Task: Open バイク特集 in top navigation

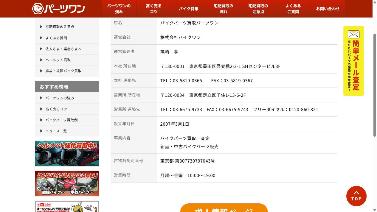Action: (x=189, y=9)
